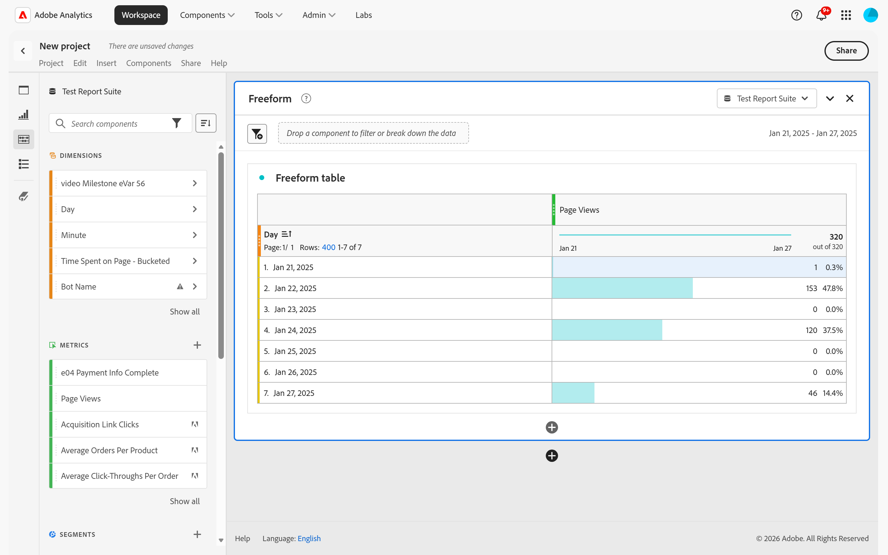888x555 pixels.
Task: Click Adobe icon on Average Click-Throughs Per Order
Action: coord(195,476)
